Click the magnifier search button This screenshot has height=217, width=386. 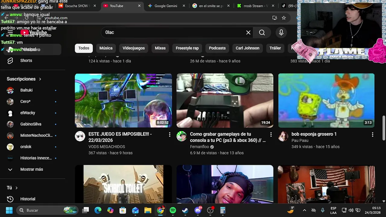[x=262, y=33]
